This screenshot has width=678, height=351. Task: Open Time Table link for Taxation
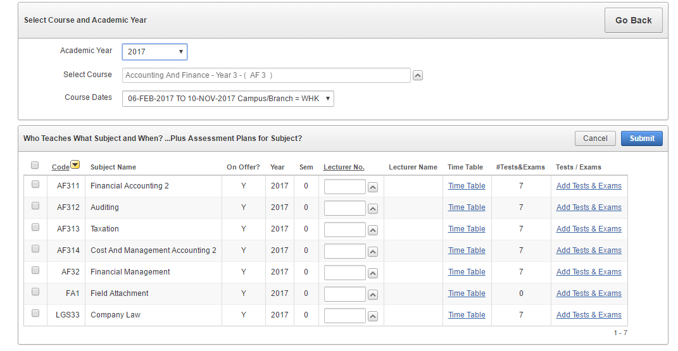(x=467, y=229)
